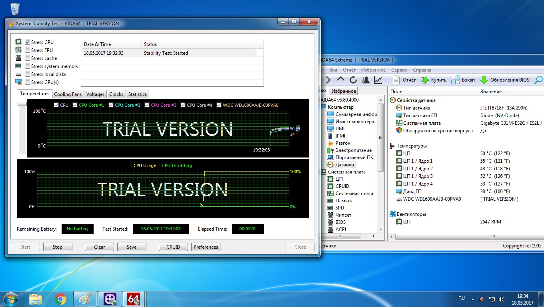Open the Отчёт report toolbar button
544x307 pixels.
[404, 80]
